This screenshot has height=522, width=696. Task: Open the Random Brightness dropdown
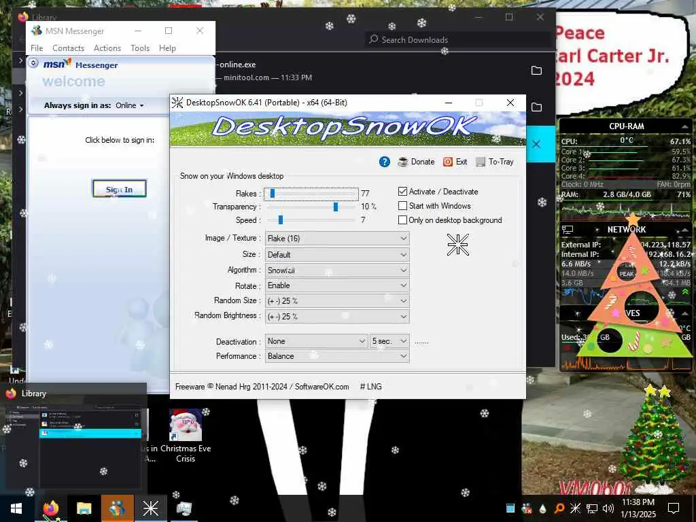337,317
